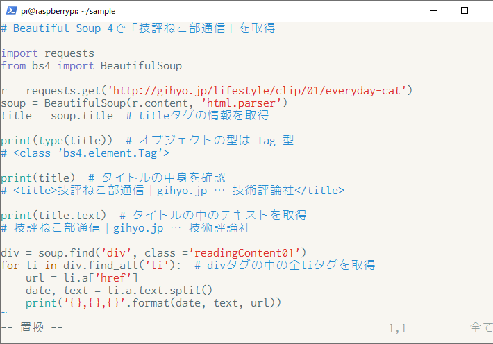
Task: Click comment '# オブジェクトの型は Tag 型'
Action: 210,140
